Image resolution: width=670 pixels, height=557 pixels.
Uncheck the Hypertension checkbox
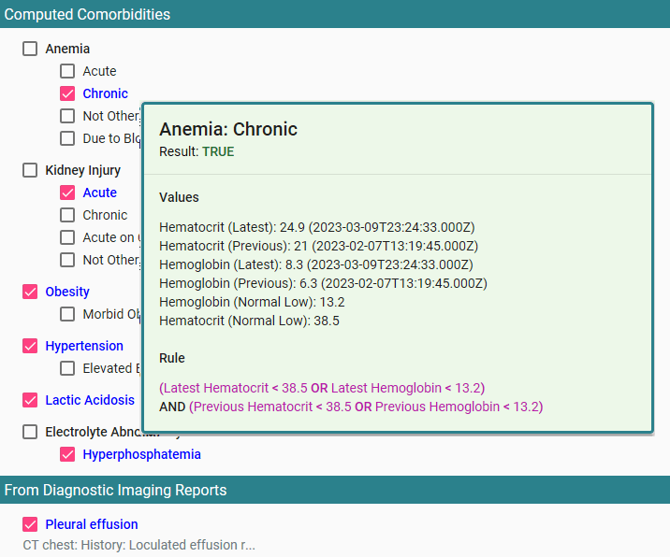click(x=31, y=346)
